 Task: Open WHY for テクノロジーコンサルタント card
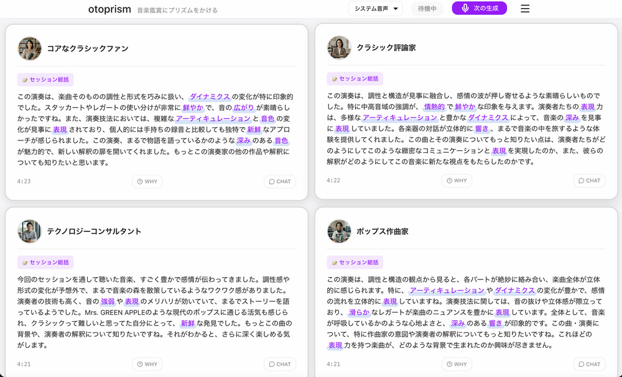tap(147, 365)
